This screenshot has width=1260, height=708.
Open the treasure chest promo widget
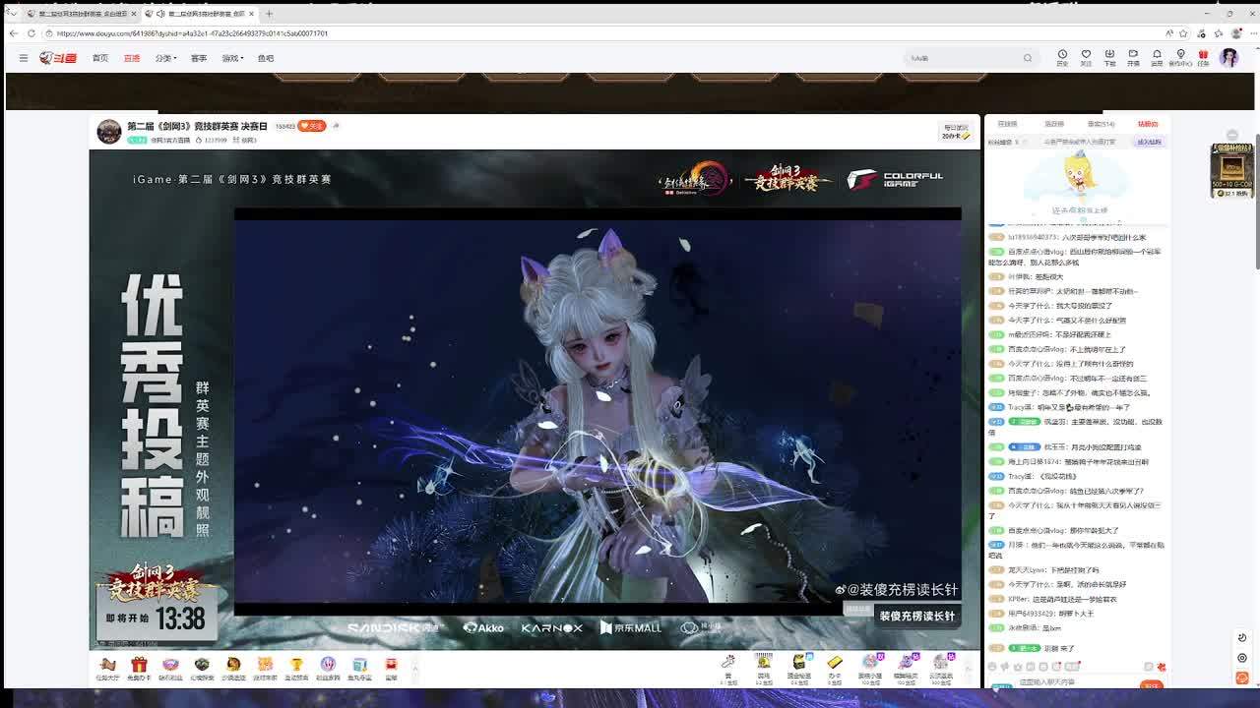pyautogui.click(x=1231, y=170)
